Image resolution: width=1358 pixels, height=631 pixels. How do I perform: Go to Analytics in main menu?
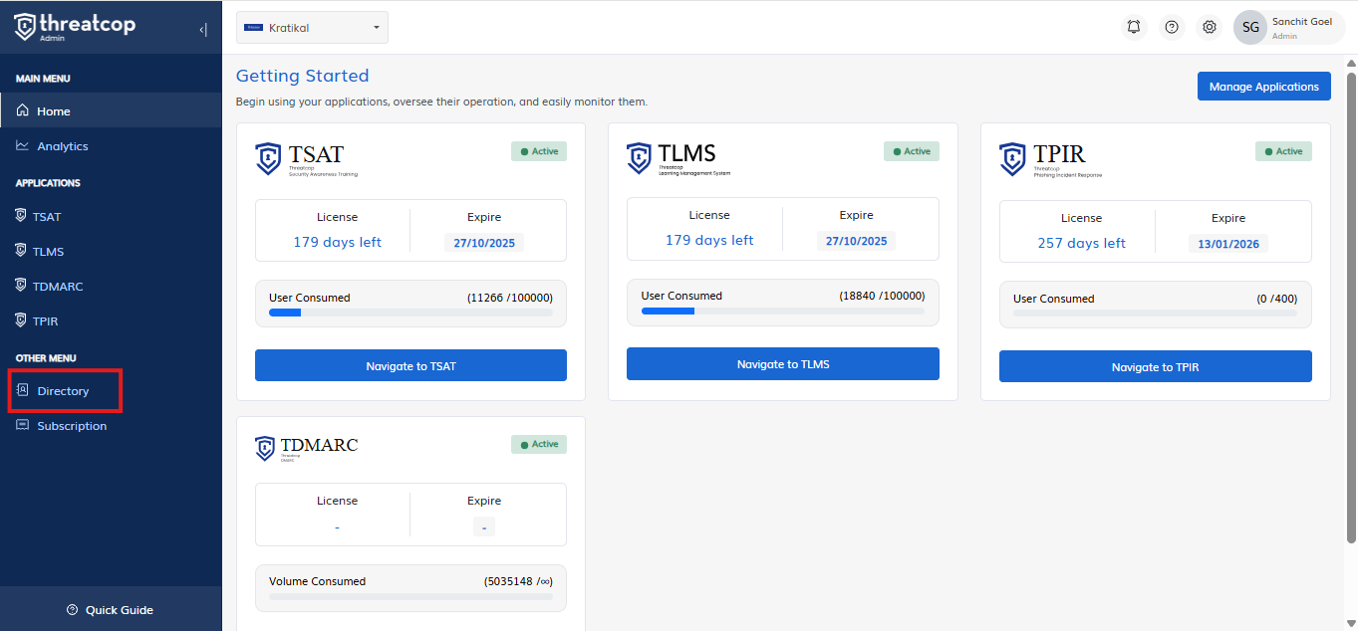coord(63,146)
